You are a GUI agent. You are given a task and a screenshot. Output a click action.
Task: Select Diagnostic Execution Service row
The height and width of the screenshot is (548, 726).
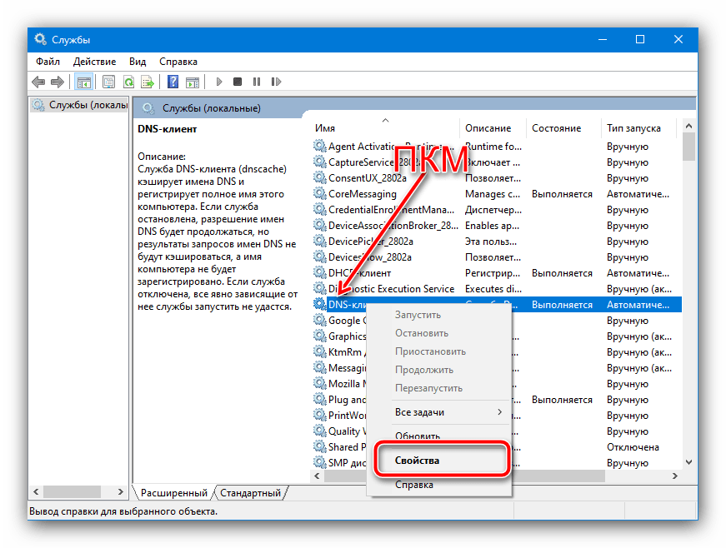496,288
